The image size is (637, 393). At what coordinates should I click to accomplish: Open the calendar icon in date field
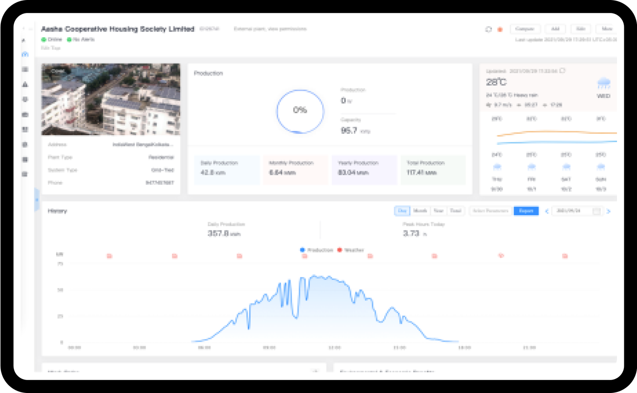tap(596, 211)
